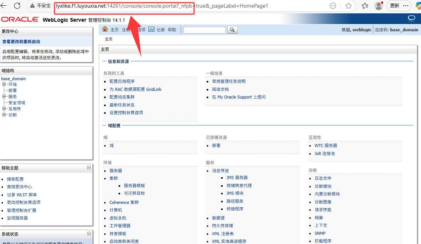Open 服务器模板 link
421x244 pixels.
coord(134,186)
